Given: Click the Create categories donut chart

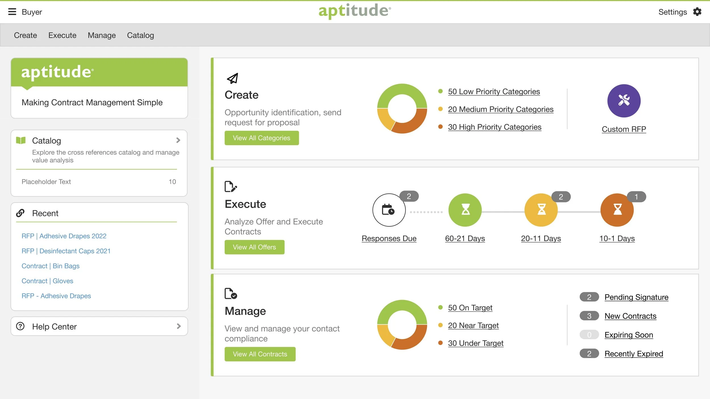Looking at the screenshot, I should click(402, 109).
